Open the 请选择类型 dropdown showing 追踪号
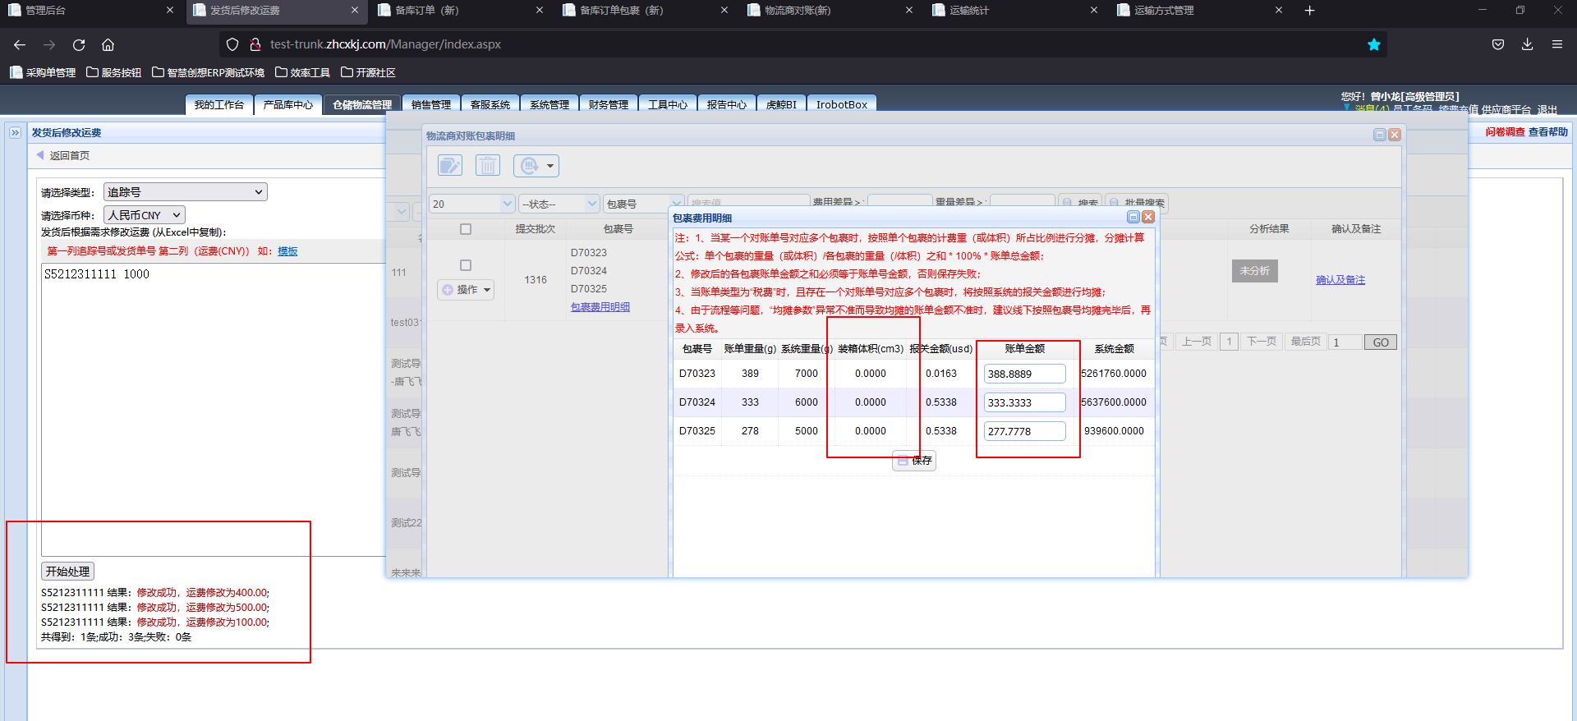The image size is (1577, 721). (186, 192)
